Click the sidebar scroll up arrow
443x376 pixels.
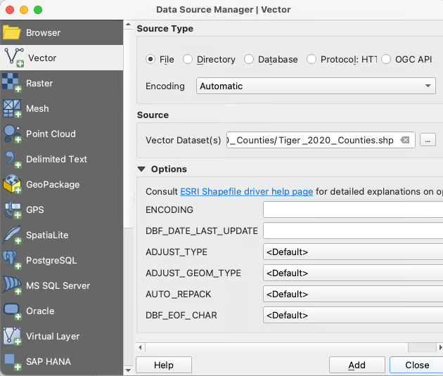[x=128, y=25]
